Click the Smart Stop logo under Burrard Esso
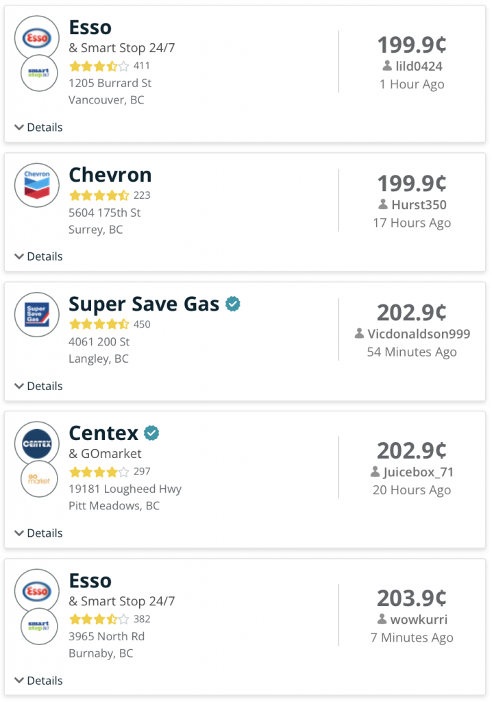The image size is (492, 702). tap(39, 73)
